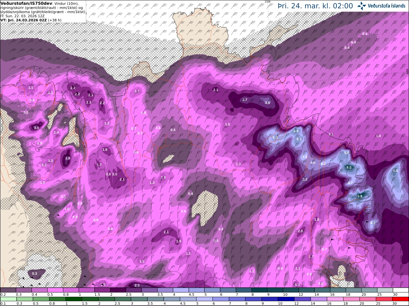Pick the white last swatch on upper scale
This screenshot has height=306, width=409.
(x=401, y=290)
